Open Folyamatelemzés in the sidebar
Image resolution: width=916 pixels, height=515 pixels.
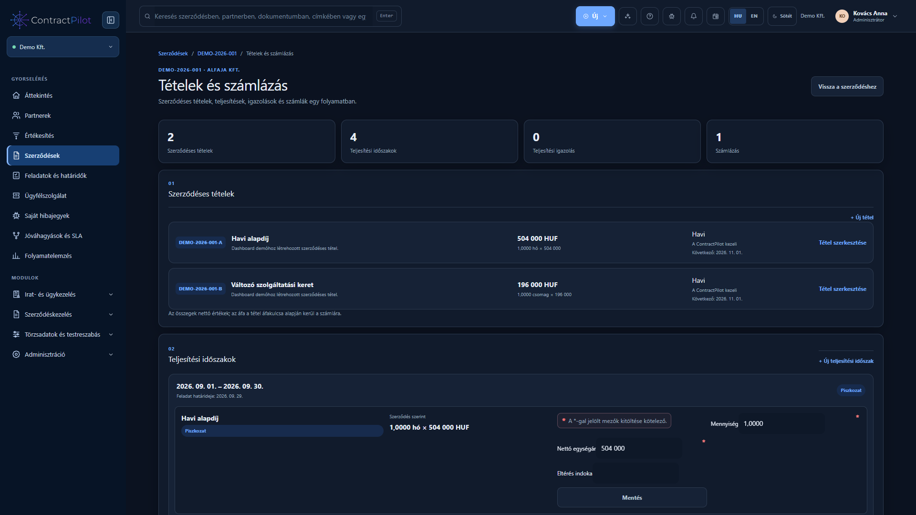[x=63, y=256]
